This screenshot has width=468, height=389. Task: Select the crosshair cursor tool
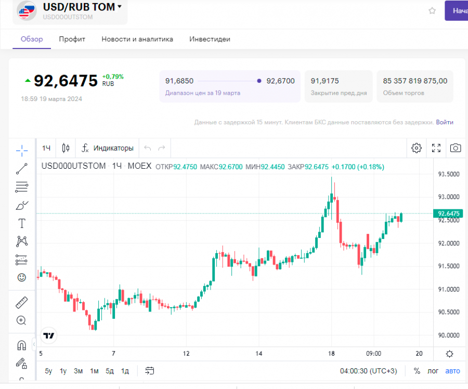coord(22,151)
